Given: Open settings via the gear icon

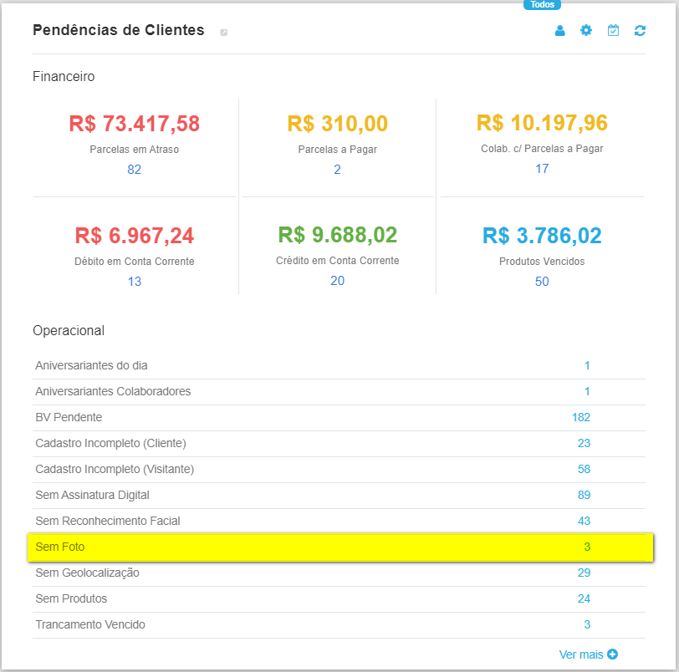Looking at the screenshot, I should 586,31.
